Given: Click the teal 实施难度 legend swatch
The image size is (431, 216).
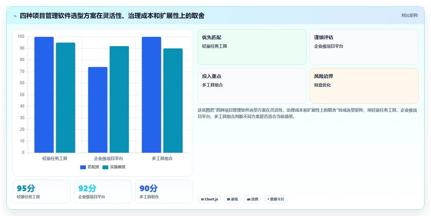Looking at the screenshot, I should (105, 167).
